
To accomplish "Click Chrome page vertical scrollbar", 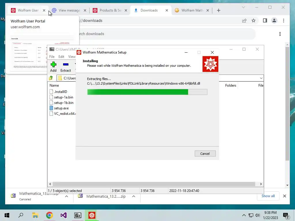I will 287,104.
